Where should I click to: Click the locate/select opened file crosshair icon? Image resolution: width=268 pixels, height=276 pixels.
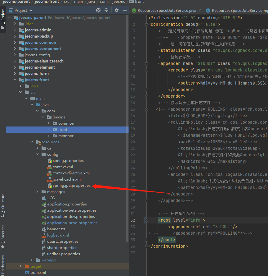98,10
